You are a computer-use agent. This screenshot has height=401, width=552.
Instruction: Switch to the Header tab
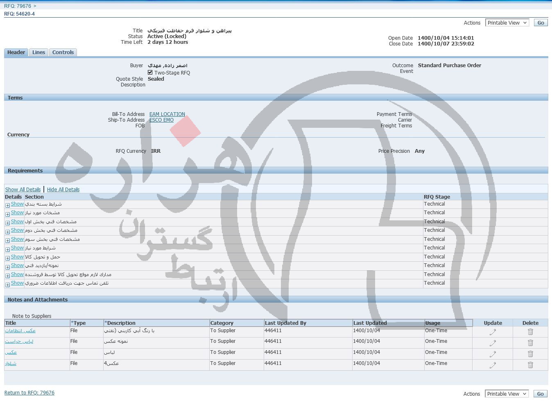[16, 52]
